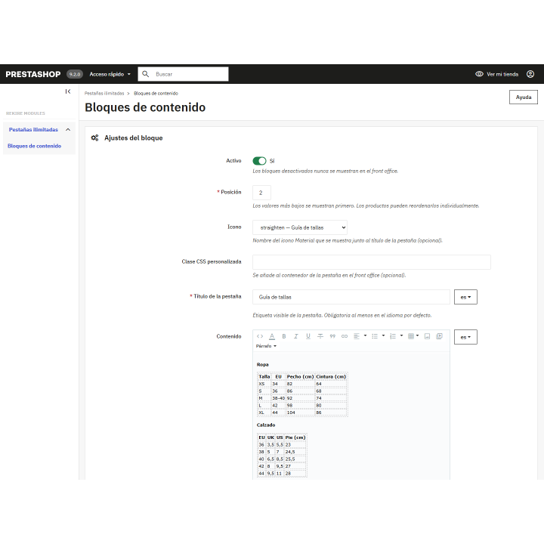This screenshot has height=544, width=544.
Task: Click the 9.2.0 version badge
Action: pyautogui.click(x=75, y=74)
